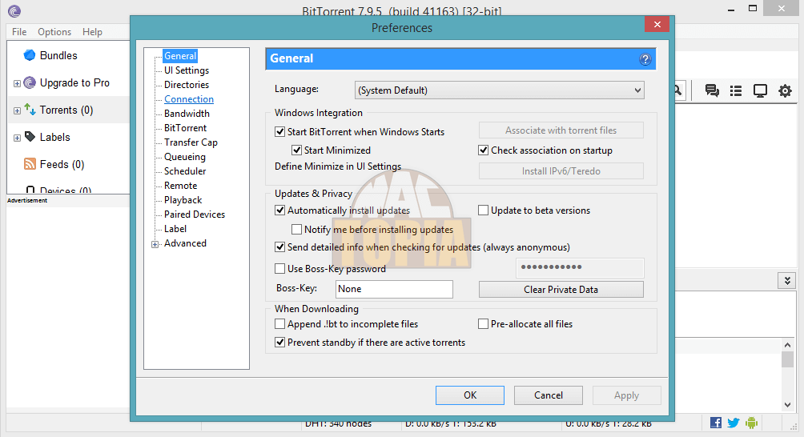The height and width of the screenshot is (437, 804).
Task: Click Clear Private Data button
Action: (561, 290)
